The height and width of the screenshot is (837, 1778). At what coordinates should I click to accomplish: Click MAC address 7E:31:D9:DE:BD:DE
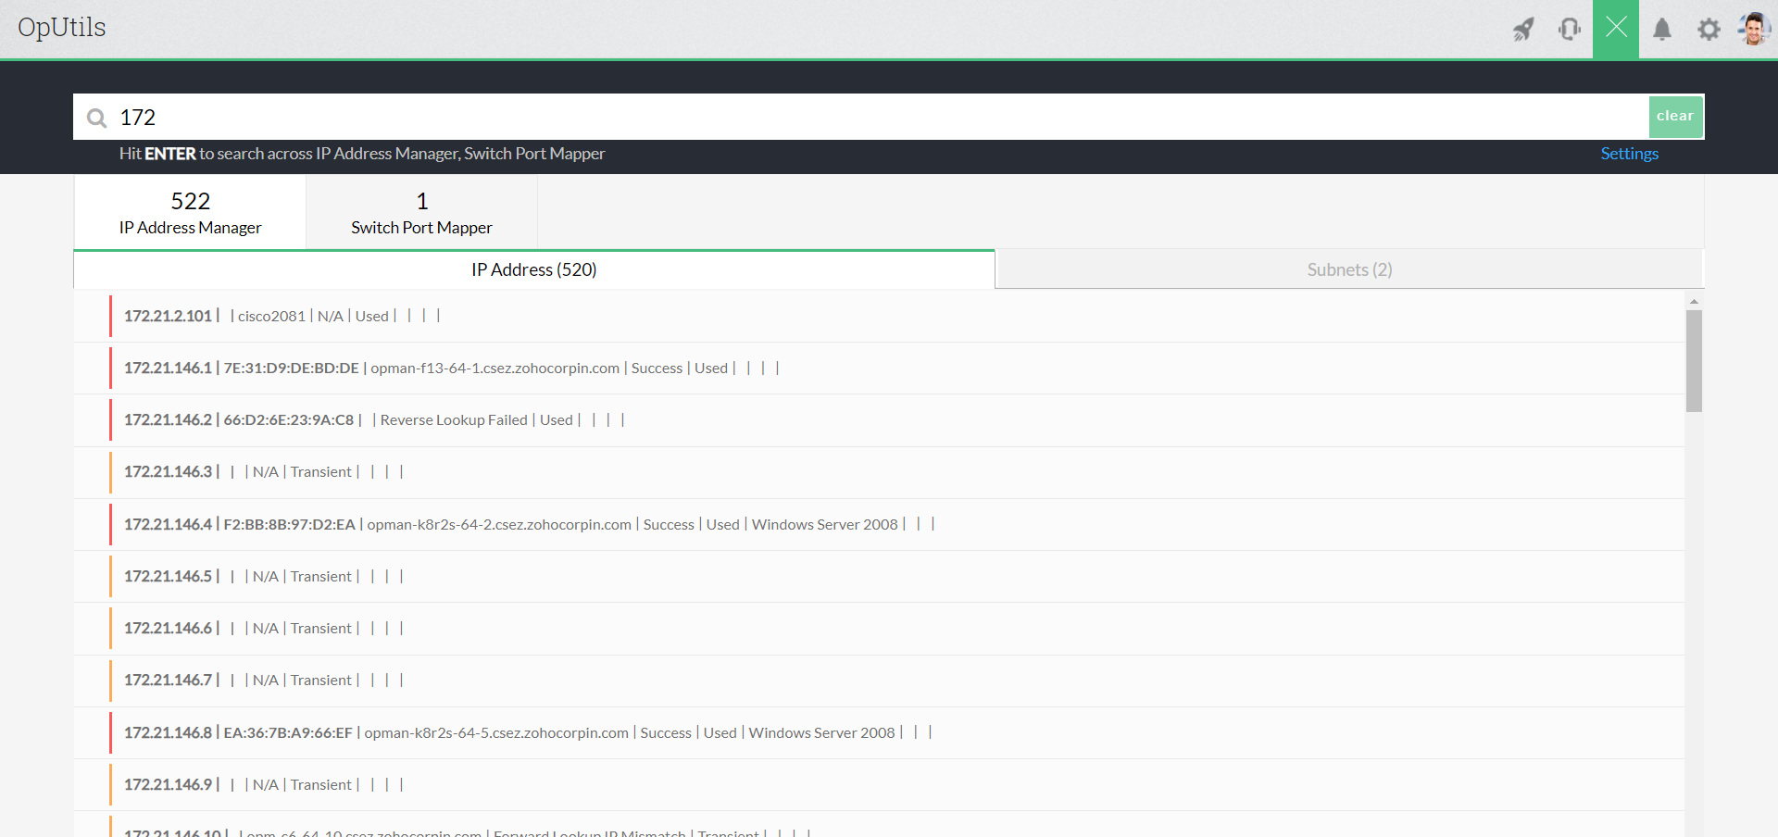[x=291, y=368]
